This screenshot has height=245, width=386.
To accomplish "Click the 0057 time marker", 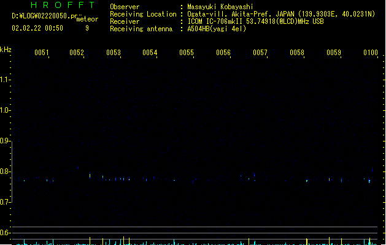I will [260, 52].
